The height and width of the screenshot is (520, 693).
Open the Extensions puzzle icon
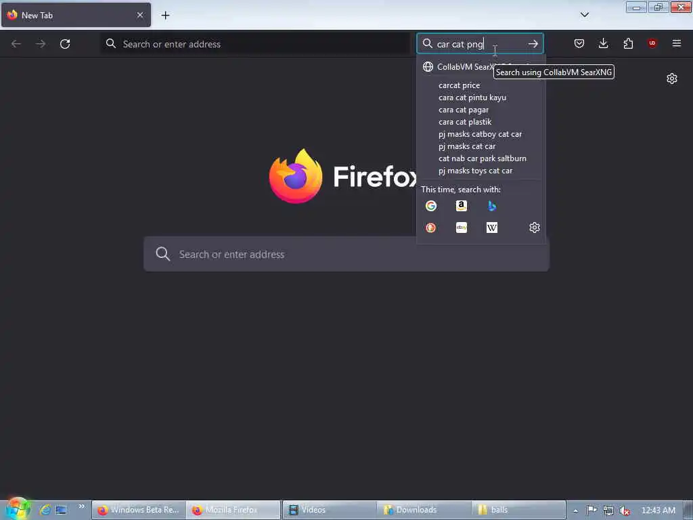628,43
